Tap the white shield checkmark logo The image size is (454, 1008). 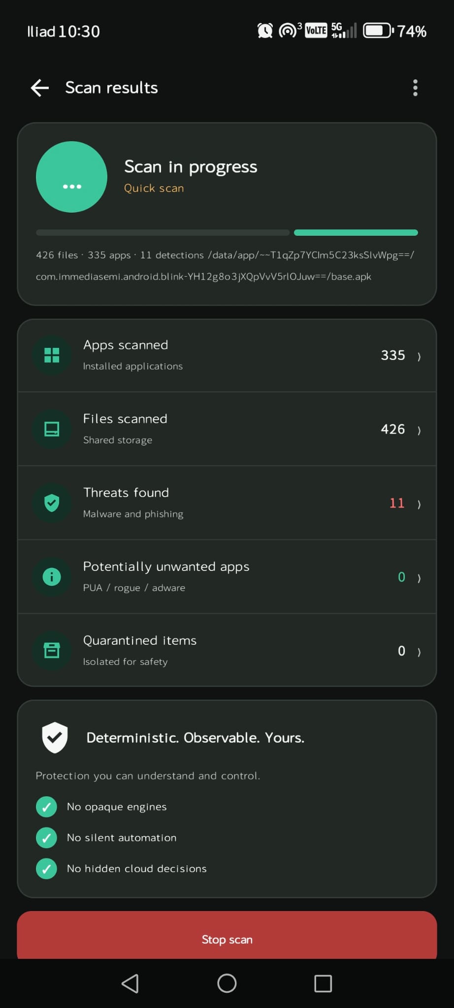point(55,737)
